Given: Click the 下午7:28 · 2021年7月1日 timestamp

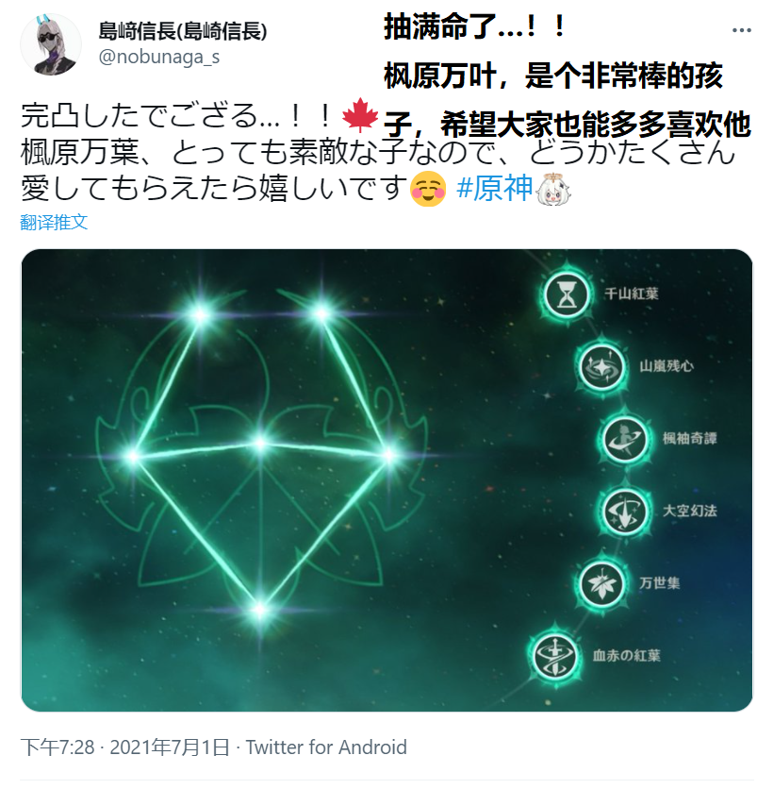Looking at the screenshot, I should 125,747.
